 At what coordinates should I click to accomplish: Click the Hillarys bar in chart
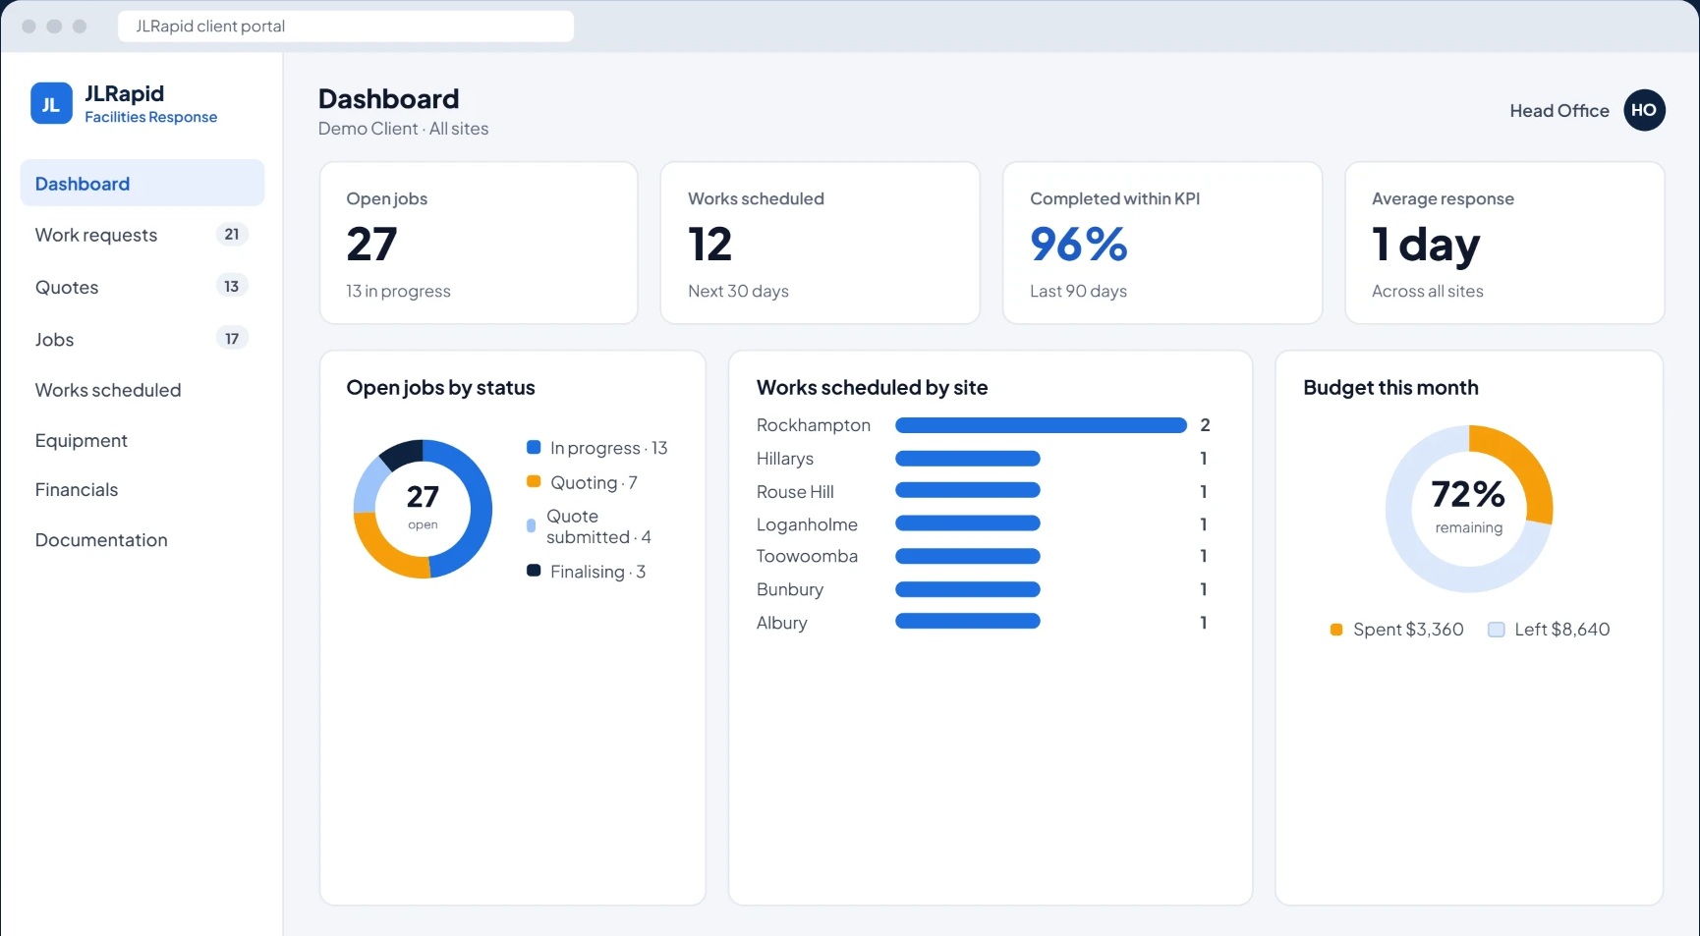click(x=968, y=459)
